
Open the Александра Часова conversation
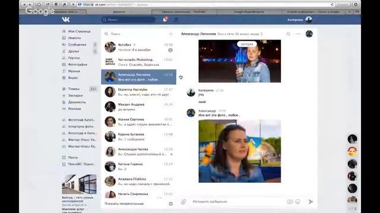[x=138, y=151]
